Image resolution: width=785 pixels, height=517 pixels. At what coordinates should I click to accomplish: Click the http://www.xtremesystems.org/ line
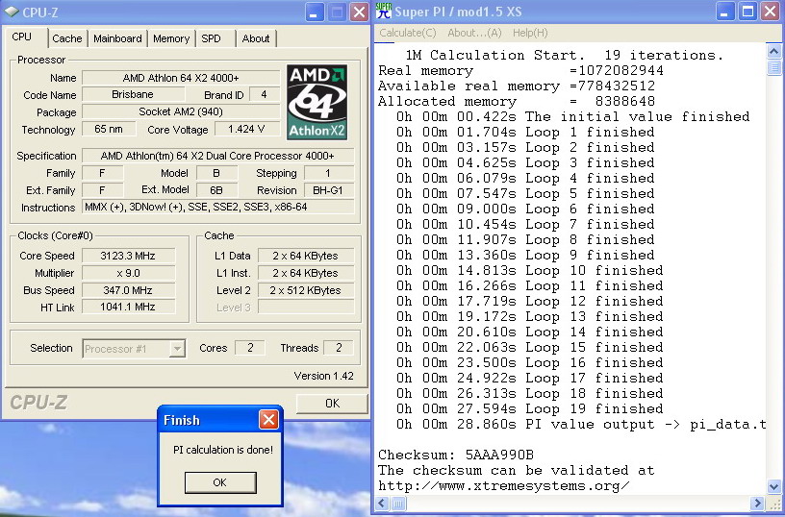504,486
